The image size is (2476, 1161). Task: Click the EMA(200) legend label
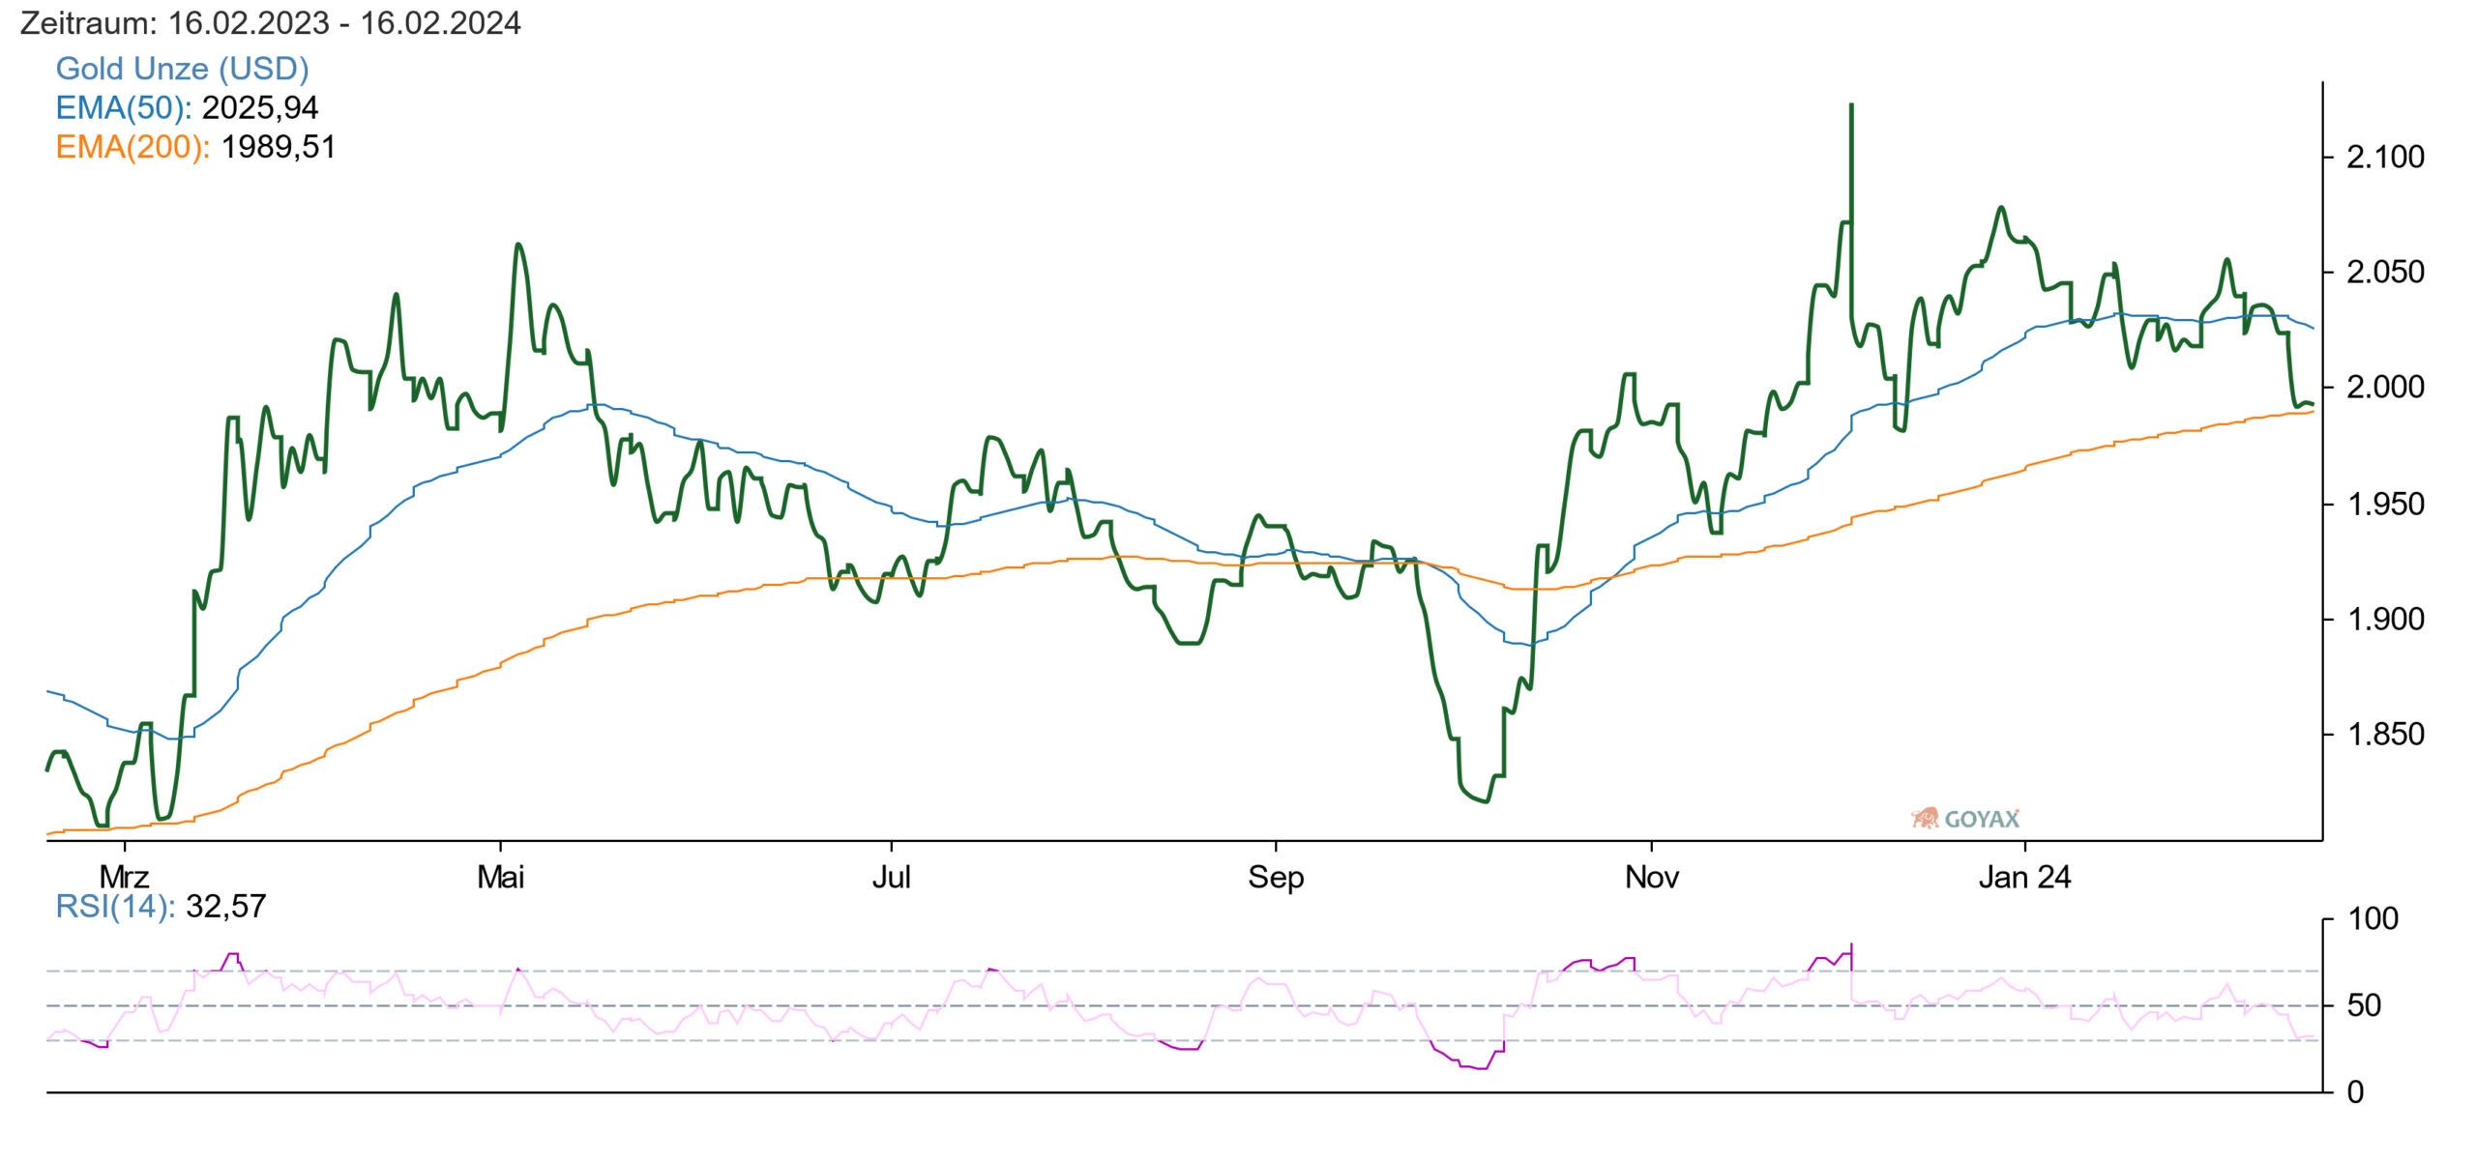click(132, 147)
